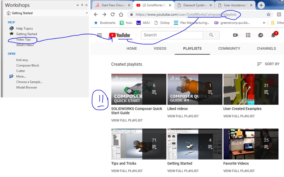
Task: Open the COMMUNITY tab
Action: point(229,48)
